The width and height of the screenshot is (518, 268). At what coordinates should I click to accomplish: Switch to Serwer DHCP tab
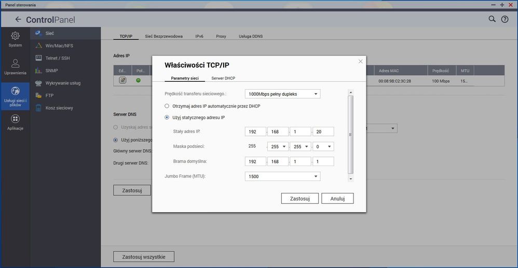pyautogui.click(x=223, y=78)
